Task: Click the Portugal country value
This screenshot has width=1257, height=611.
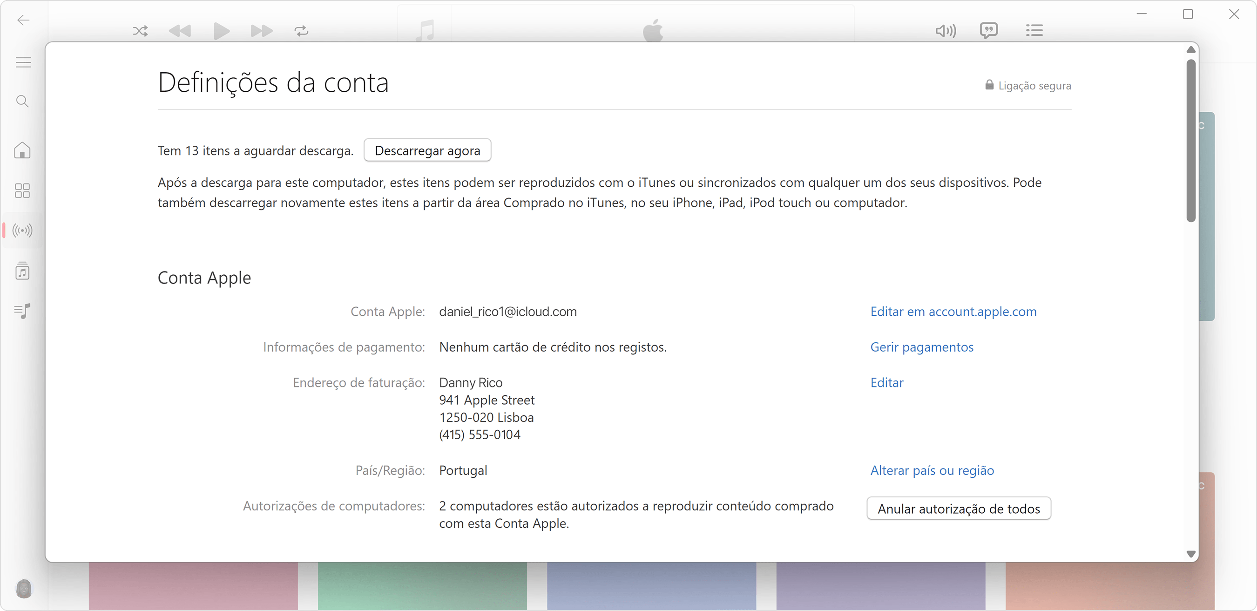Action: point(463,470)
